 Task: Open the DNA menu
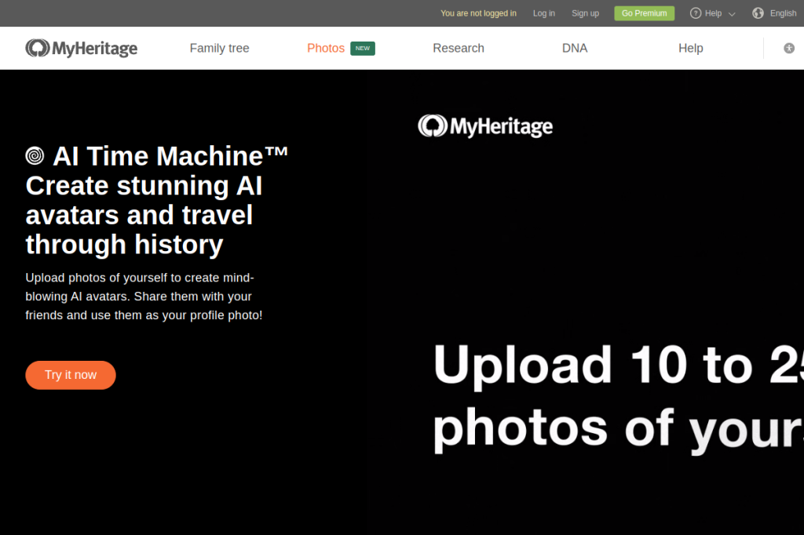click(574, 48)
